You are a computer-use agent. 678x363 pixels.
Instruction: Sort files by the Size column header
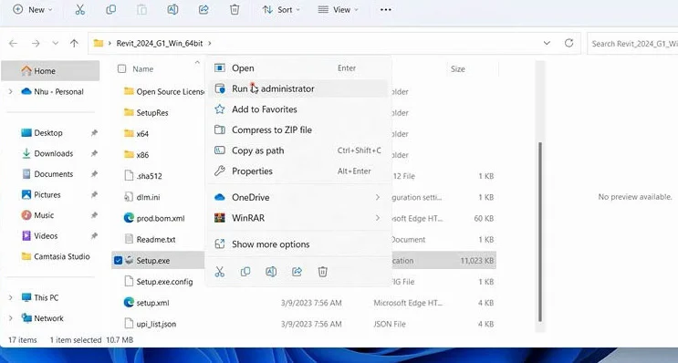[x=457, y=69]
